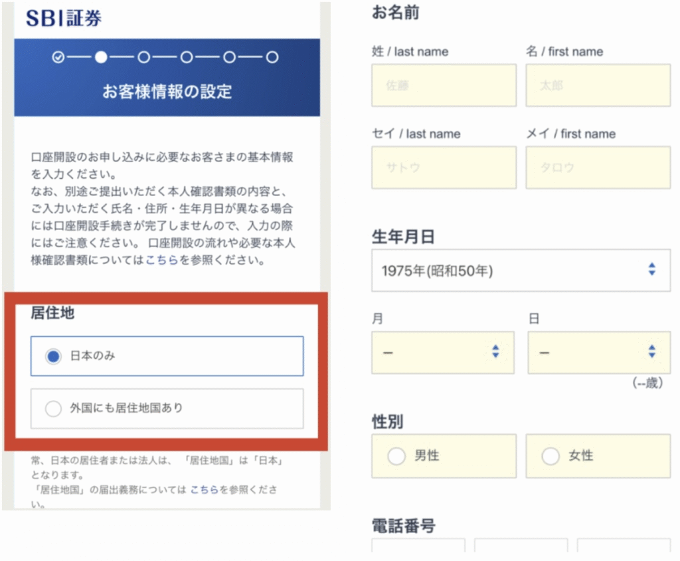Click こちら link about 居住地国 reporting duty
The width and height of the screenshot is (680, 561).
pos(203,490)
